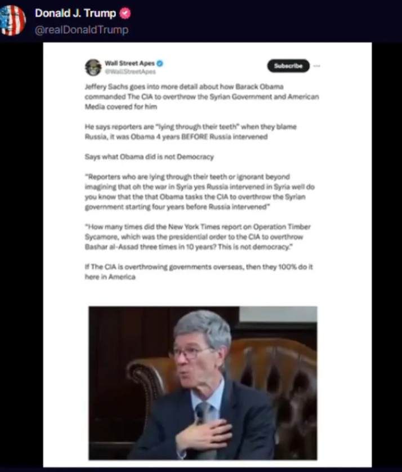Click the pink verified badge beside Trump's name
Image resolution: width=402 pixels, height=472 pixels.
pyautogui.click(x=125, y=14)
